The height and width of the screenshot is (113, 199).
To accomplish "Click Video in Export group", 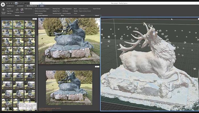I will [75, 13].
